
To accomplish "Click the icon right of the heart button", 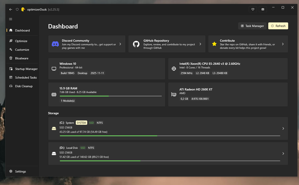I will tap(263, 9).
